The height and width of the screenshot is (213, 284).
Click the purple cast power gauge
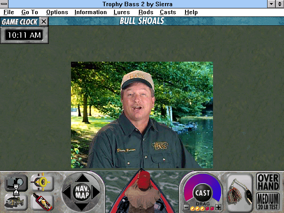[202, 179]
